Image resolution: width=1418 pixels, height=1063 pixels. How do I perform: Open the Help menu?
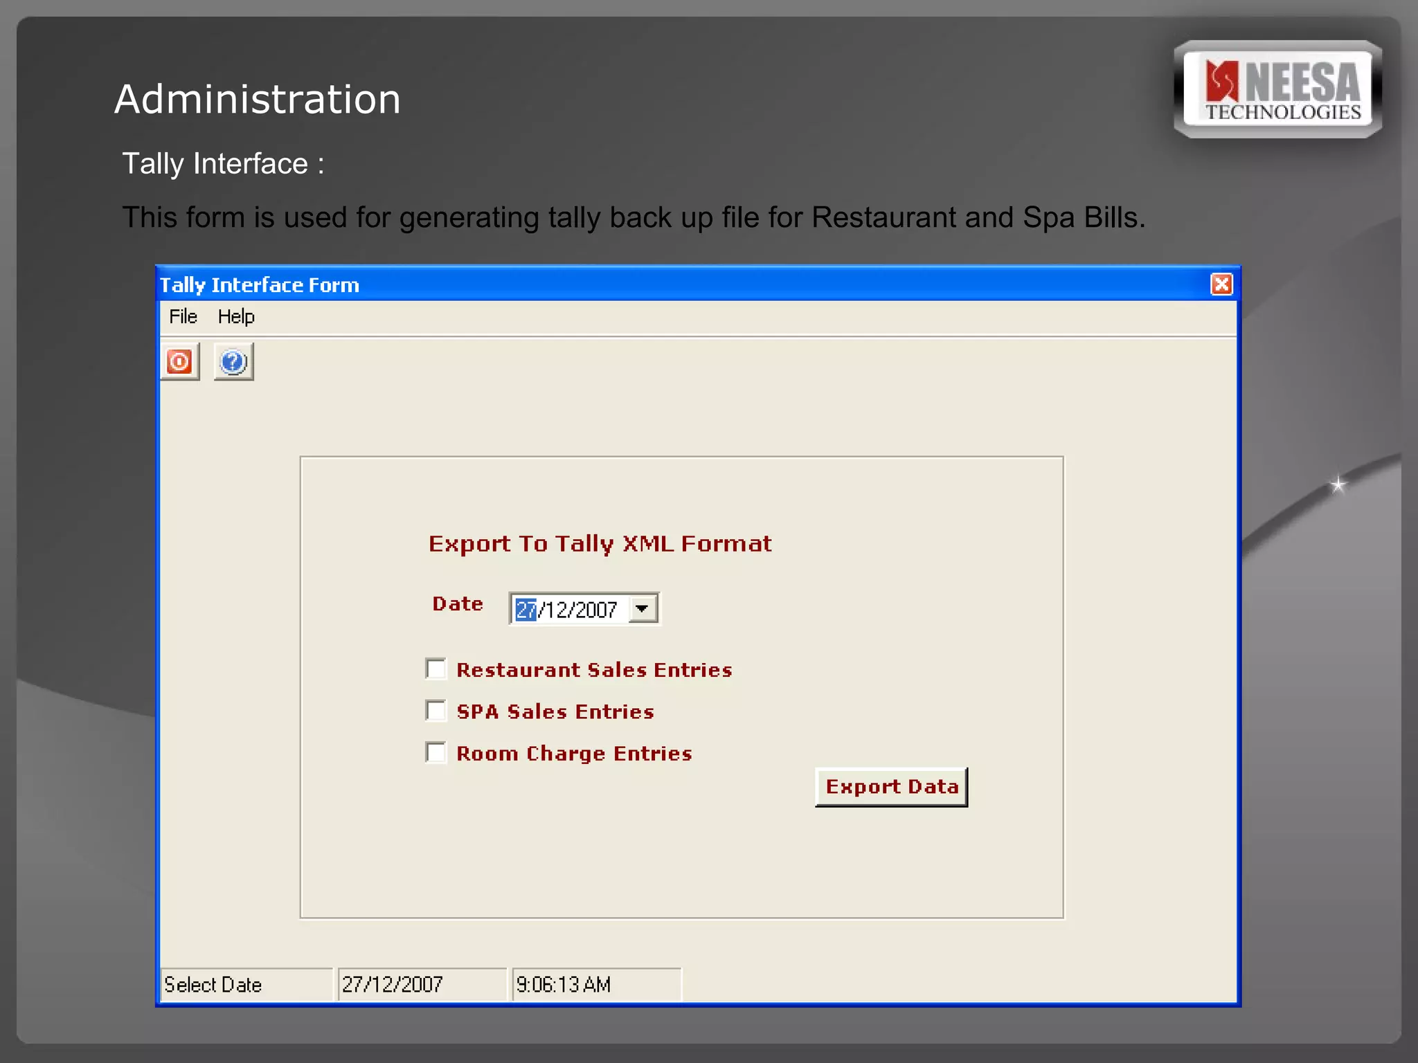point(236,317)
